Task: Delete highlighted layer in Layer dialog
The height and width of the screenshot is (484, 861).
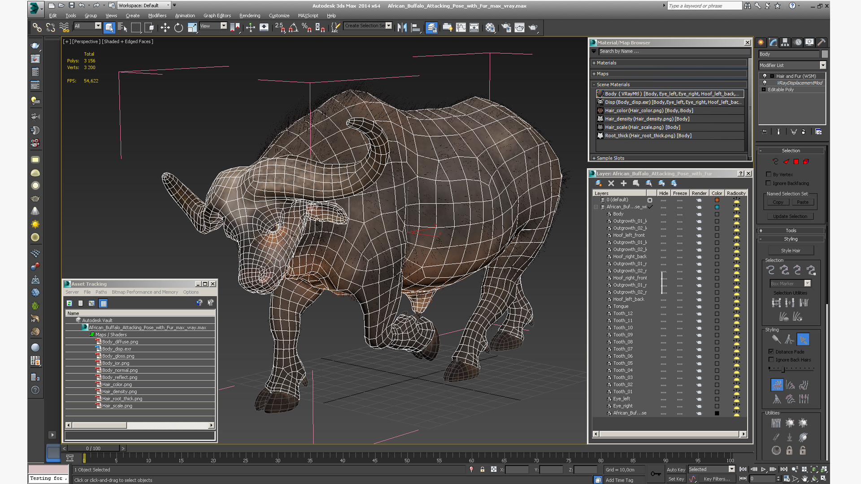Action: click(611, 183)
